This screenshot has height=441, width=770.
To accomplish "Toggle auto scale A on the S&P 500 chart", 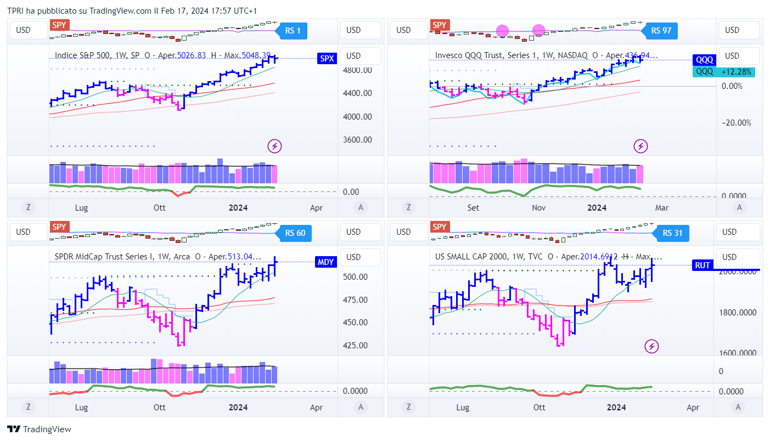I will point(361,207).
